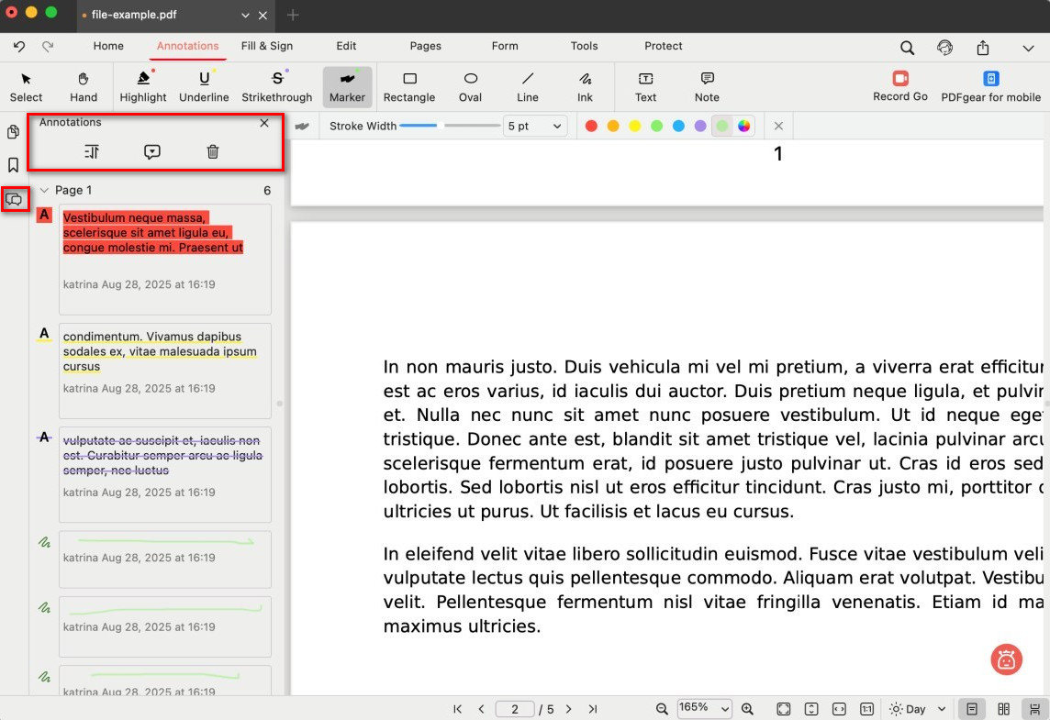Open the bookmarks sidebar icon
Screen dimensions: 1050x720
[12, 165]
